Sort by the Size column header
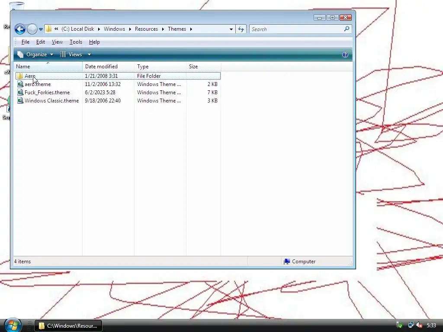Viewport: 443px width, 332px height. (x=204, y=67)
